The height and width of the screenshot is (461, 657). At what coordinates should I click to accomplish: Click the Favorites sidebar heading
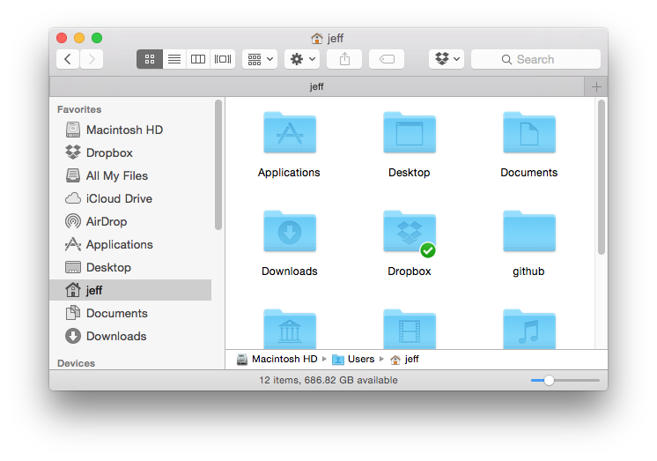point(79,109)
